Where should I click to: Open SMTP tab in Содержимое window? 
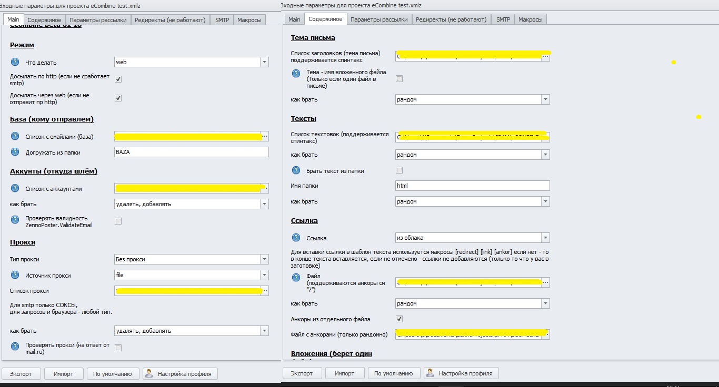click(503, 19)
